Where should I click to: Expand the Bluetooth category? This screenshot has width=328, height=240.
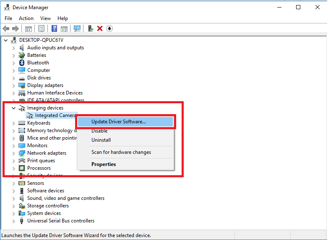(x=14, y=63)
